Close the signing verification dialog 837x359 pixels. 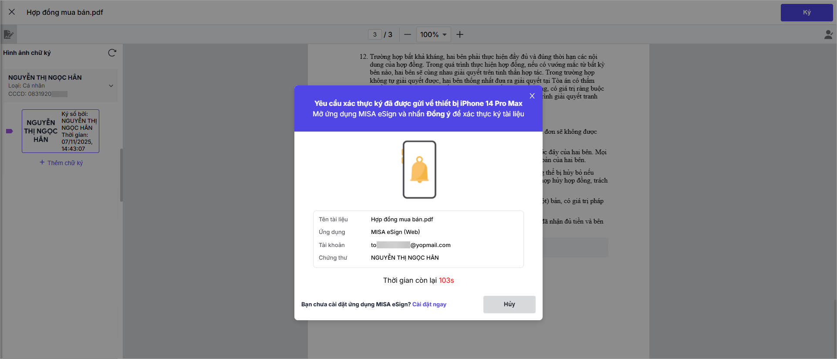[532, 96]
